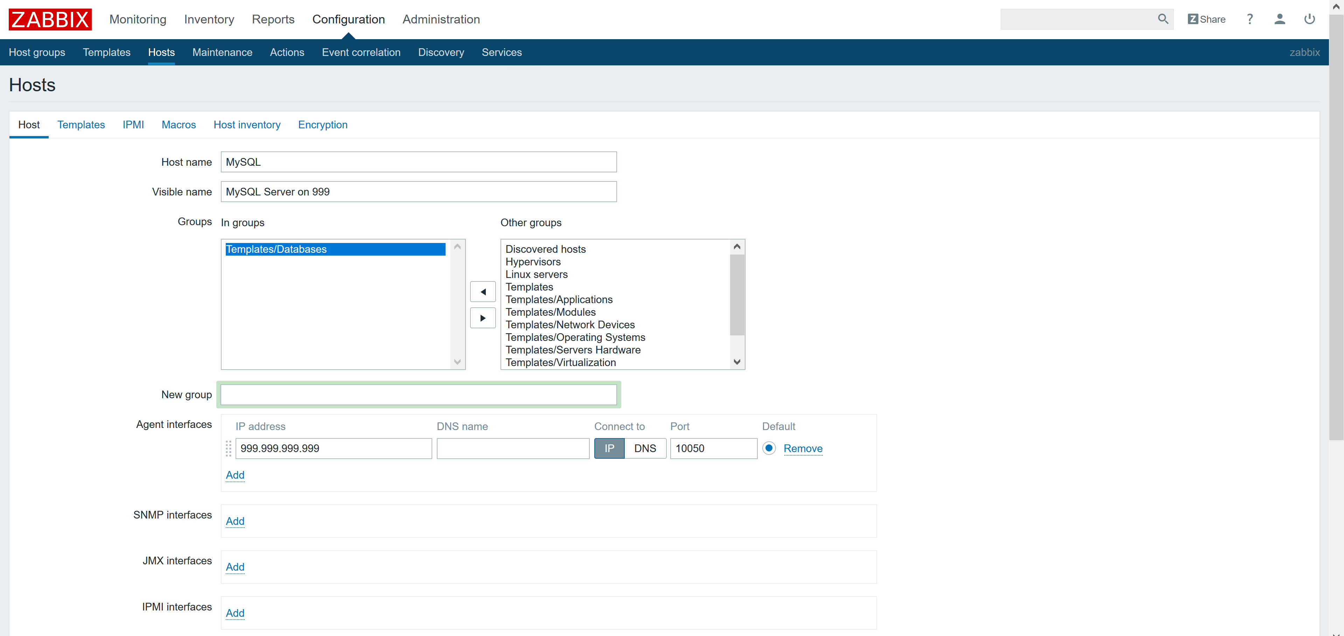
Task: Switch to the IPMI tab
Action: coord(133,124)
